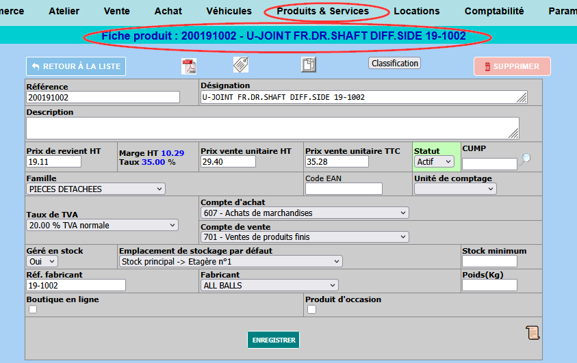
Task: Open the Unité de comptage dropdown
Action: (455, 189)
